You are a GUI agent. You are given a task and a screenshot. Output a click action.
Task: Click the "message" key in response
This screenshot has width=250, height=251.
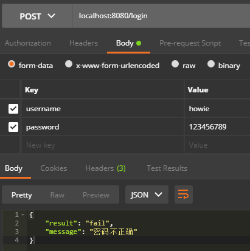[x=63, y=232]
